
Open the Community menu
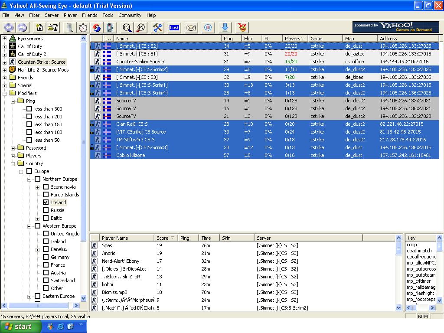(x=130, y=15)
